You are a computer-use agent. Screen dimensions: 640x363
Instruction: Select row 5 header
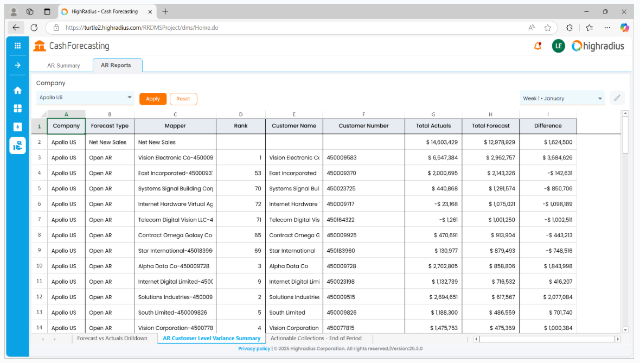click(39, 189)
